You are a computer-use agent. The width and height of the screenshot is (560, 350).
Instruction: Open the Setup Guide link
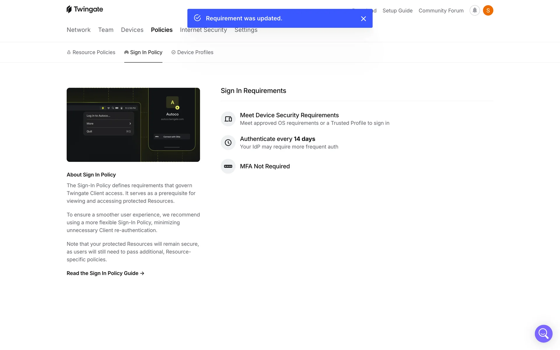[397, 10]
